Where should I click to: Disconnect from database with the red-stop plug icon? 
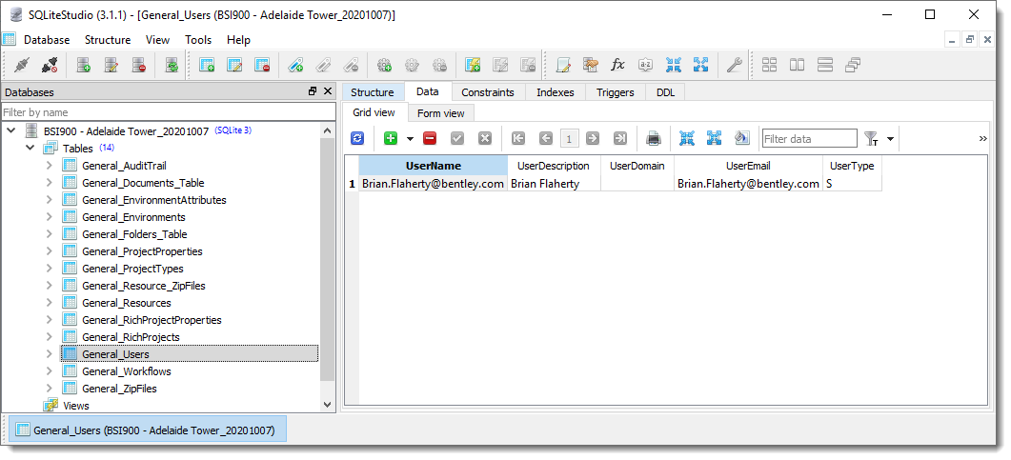50,65
